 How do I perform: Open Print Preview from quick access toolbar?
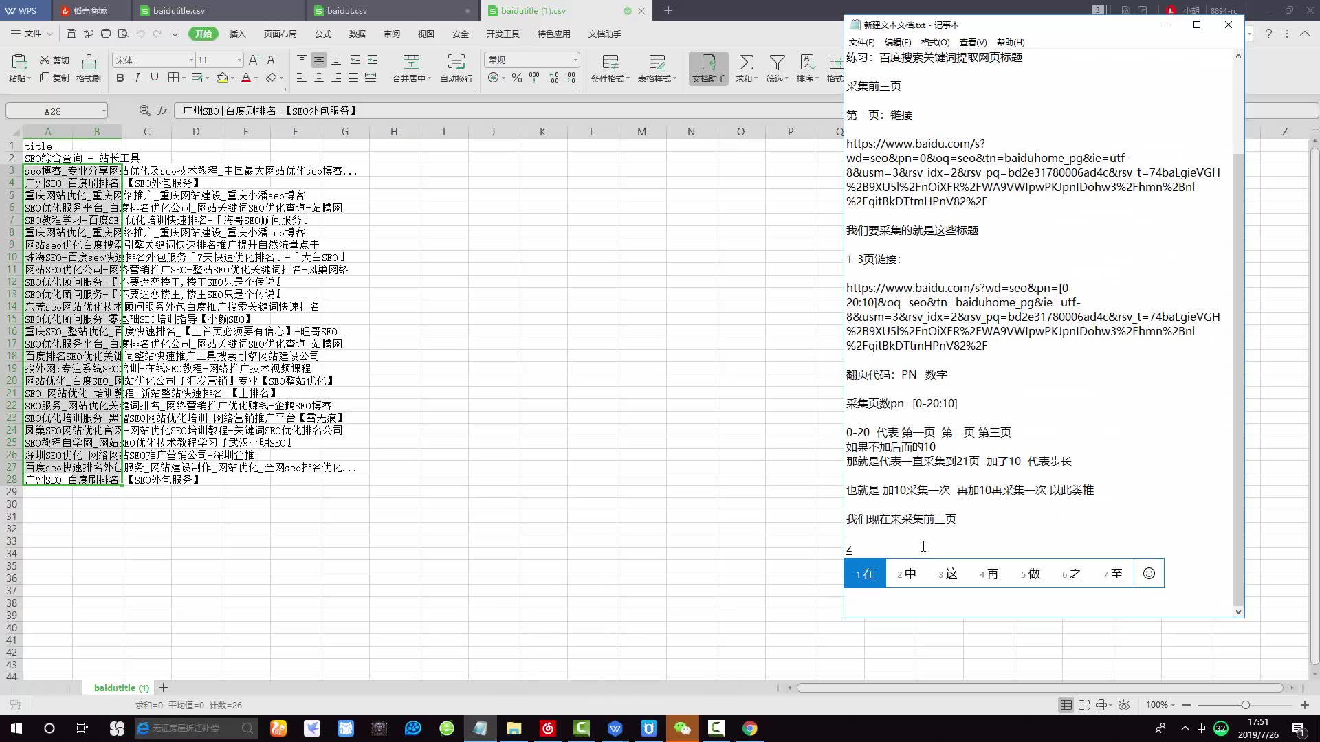tap(123, 34)
